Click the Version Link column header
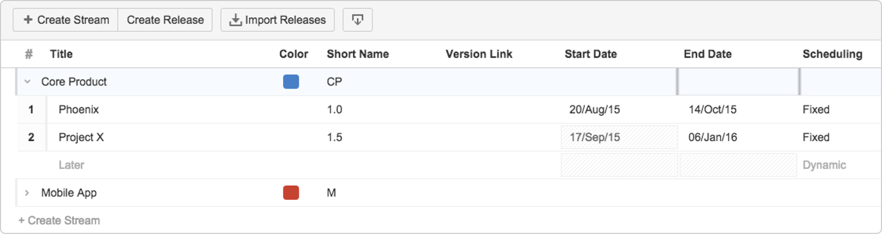The width and height of the screenshot is (882, 243). 479,54
